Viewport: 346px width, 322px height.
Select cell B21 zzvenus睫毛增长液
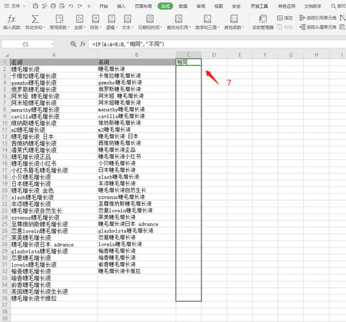coord(137,197)
